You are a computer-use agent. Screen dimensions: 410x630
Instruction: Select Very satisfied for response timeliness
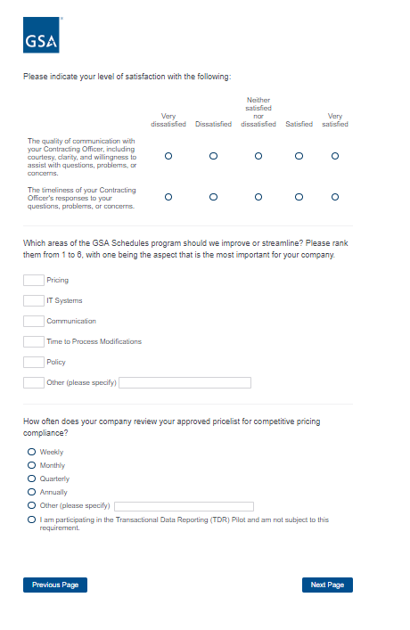tap(335, 197)
